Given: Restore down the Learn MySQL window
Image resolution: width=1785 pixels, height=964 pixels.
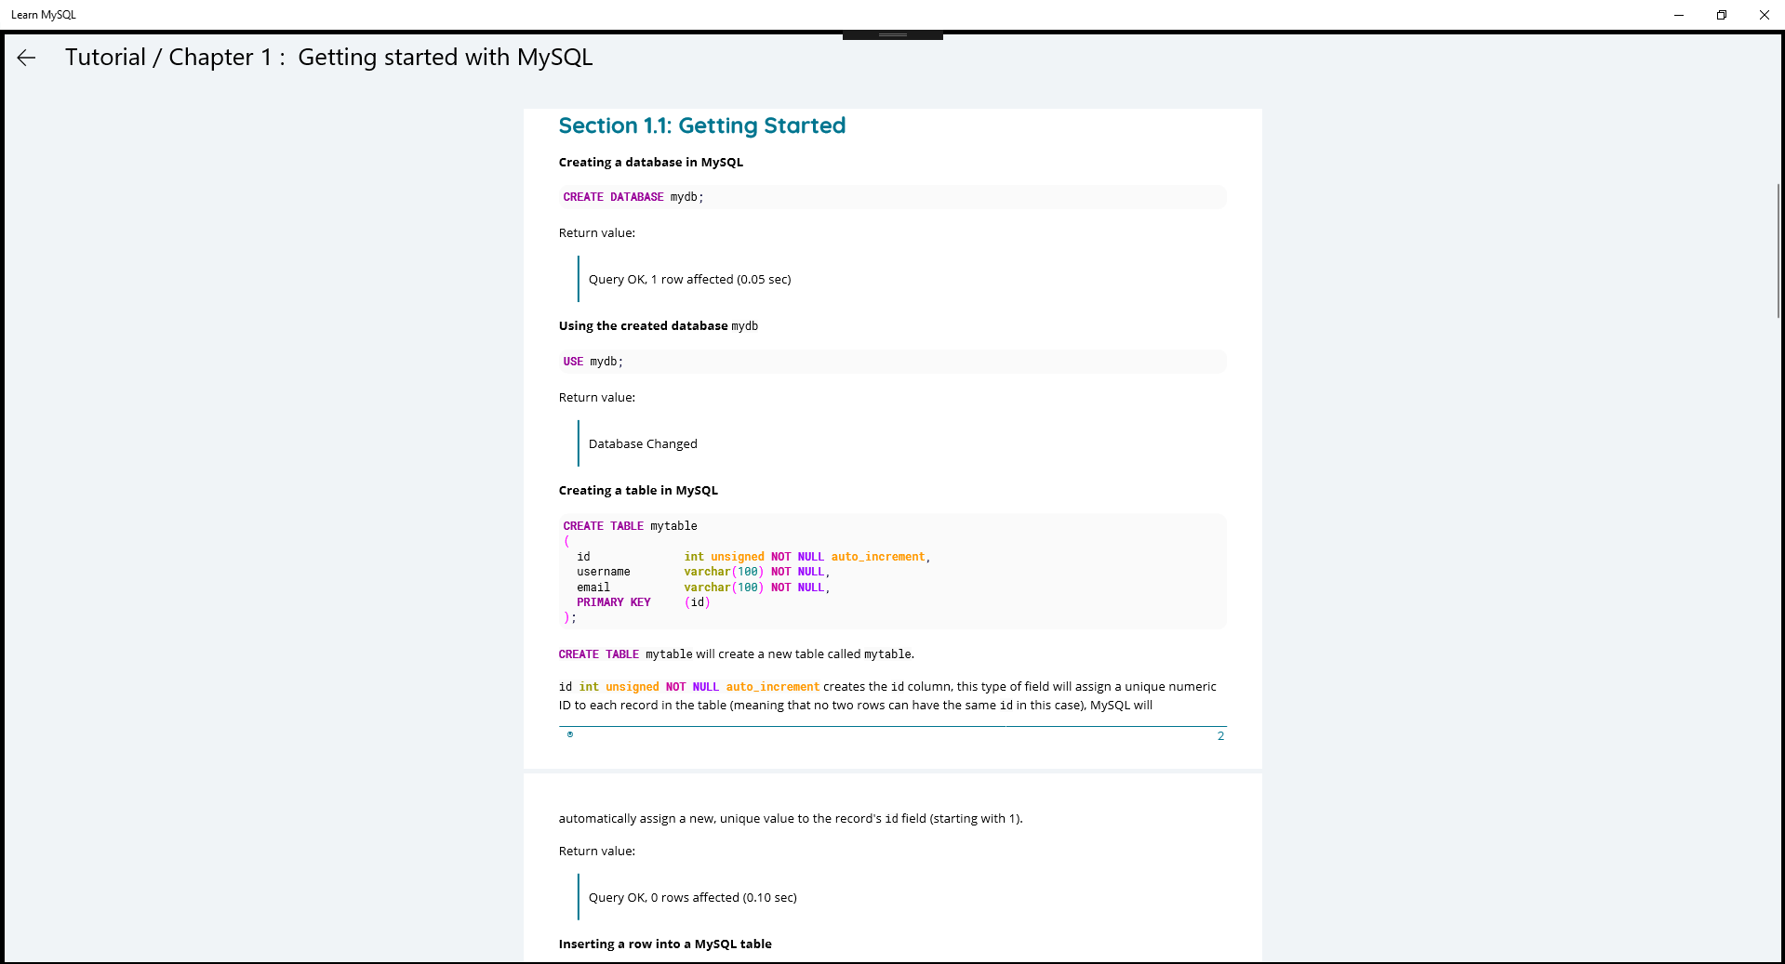Looking at the screenshot, I should click(1722, 15).
